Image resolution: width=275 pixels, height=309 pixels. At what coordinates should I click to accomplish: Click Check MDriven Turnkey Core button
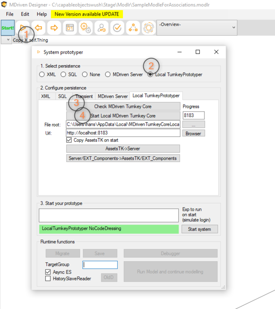123,107
